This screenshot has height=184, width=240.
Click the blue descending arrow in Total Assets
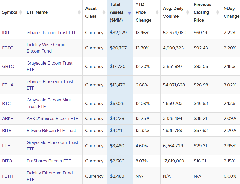pyautogui.click(x=130, y=13)
